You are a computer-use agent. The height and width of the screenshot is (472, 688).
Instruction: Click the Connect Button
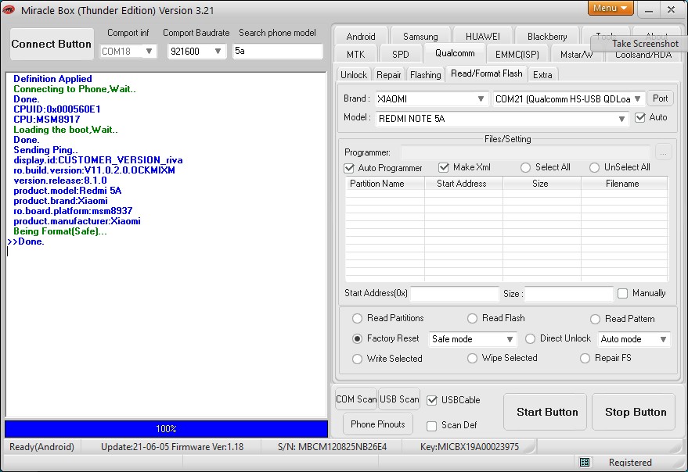pos(52,45)
